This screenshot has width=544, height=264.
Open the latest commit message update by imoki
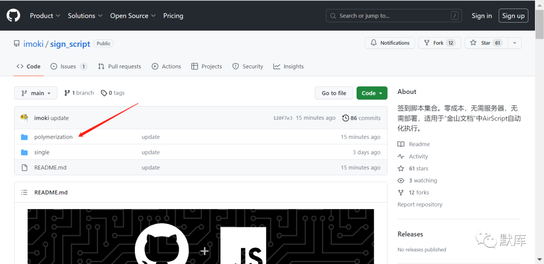pos(59,118)
